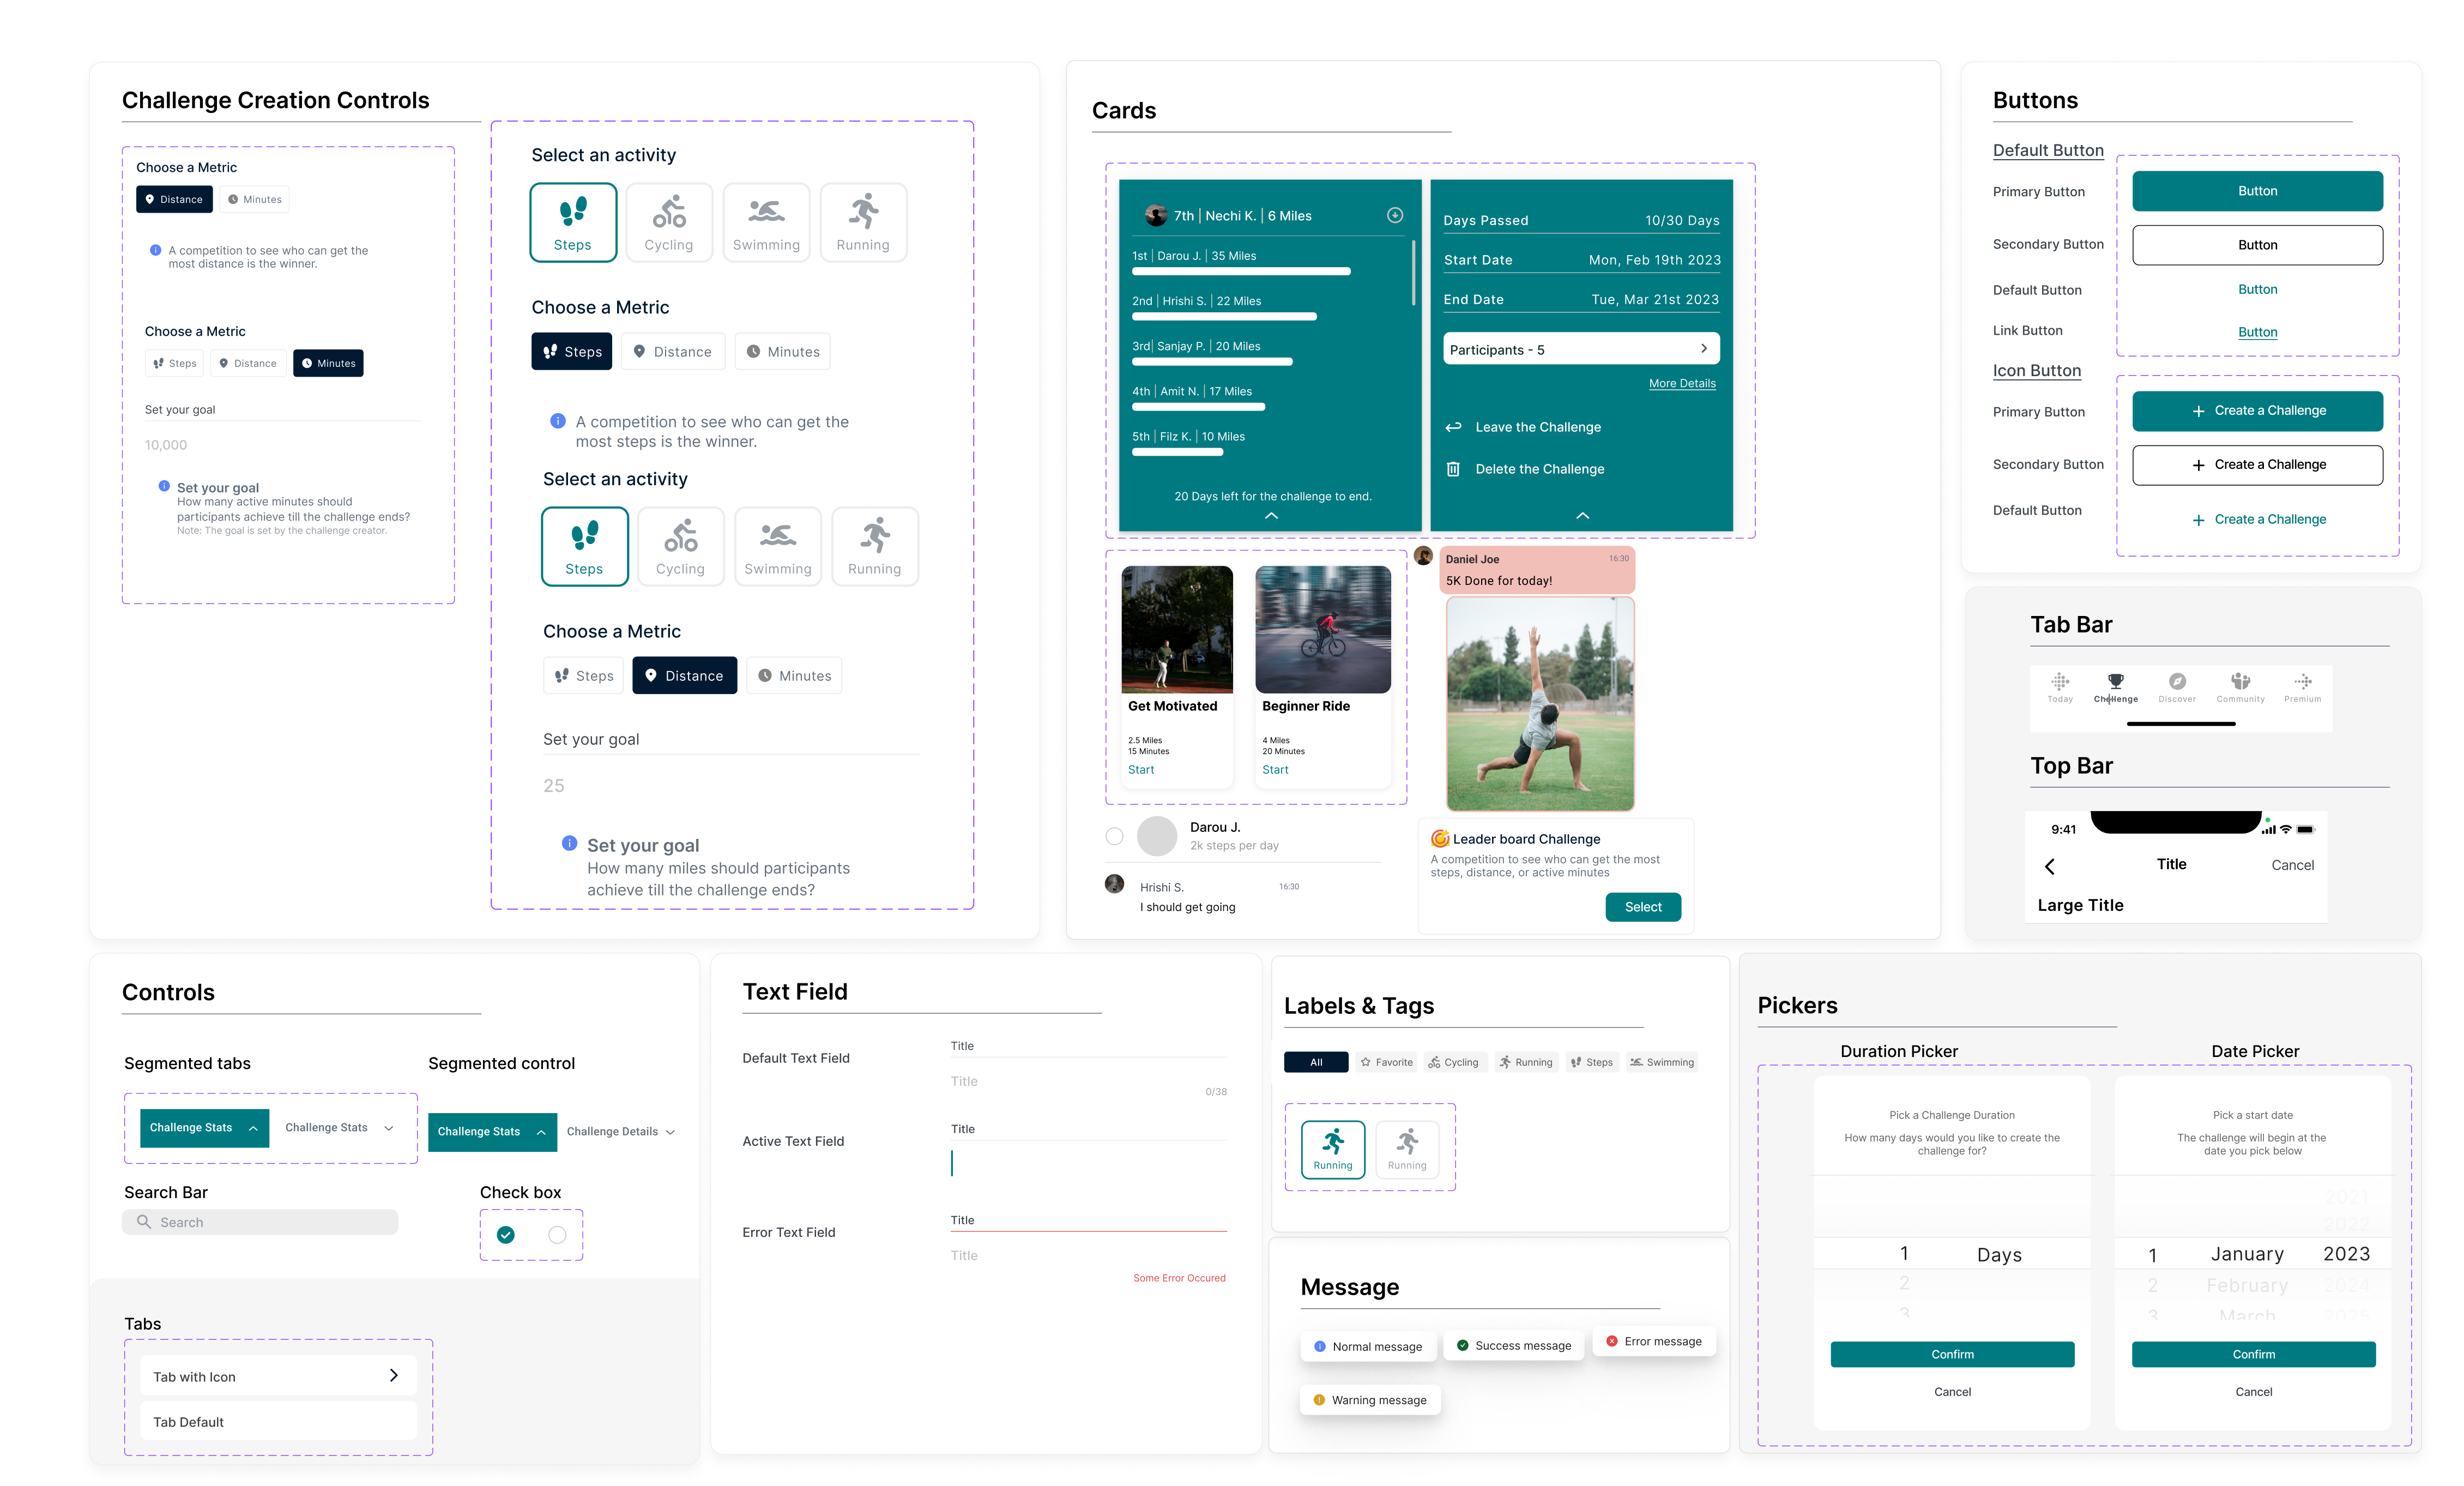The width and height of the screenshot is (2464, 1486).
Task: Select the radio button beside Darou J.
Action: tap(1114, 836)
